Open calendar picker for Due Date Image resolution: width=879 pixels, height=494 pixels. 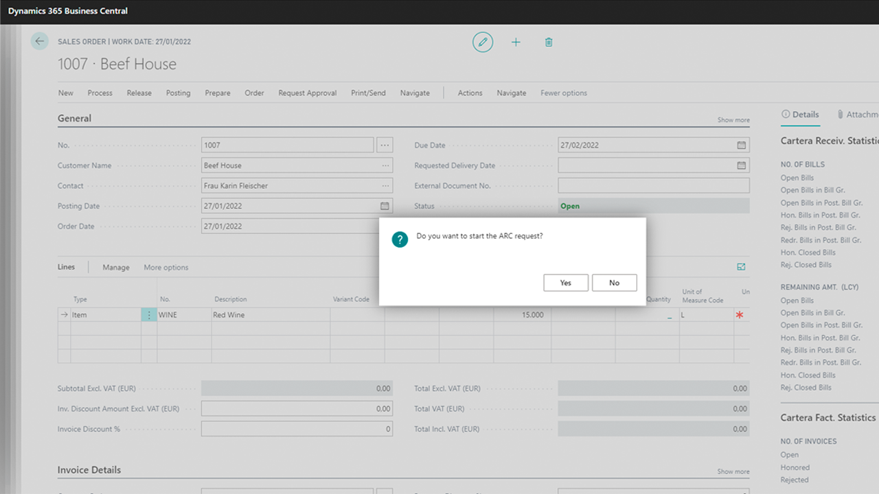(x=742, y=145)
